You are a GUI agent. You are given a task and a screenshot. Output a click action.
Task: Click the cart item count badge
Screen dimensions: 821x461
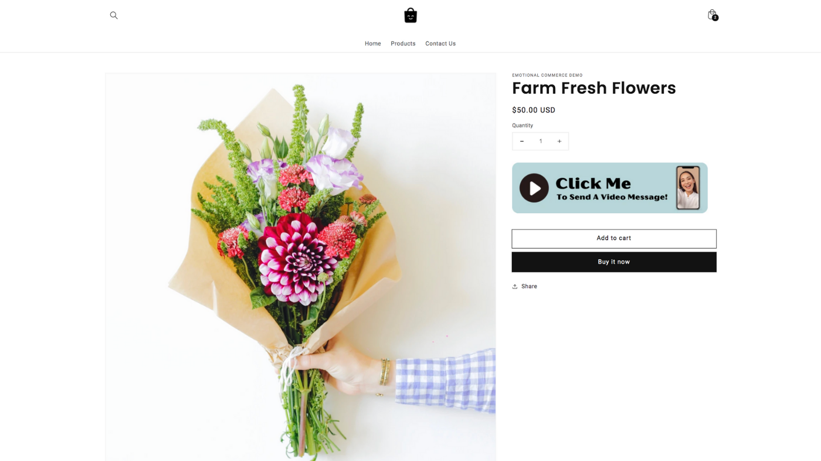(x=715, y=18)
